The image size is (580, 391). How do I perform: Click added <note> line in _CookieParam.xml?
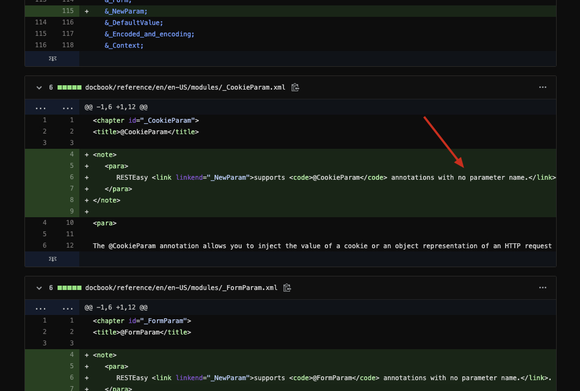click(x=105, y=155)
